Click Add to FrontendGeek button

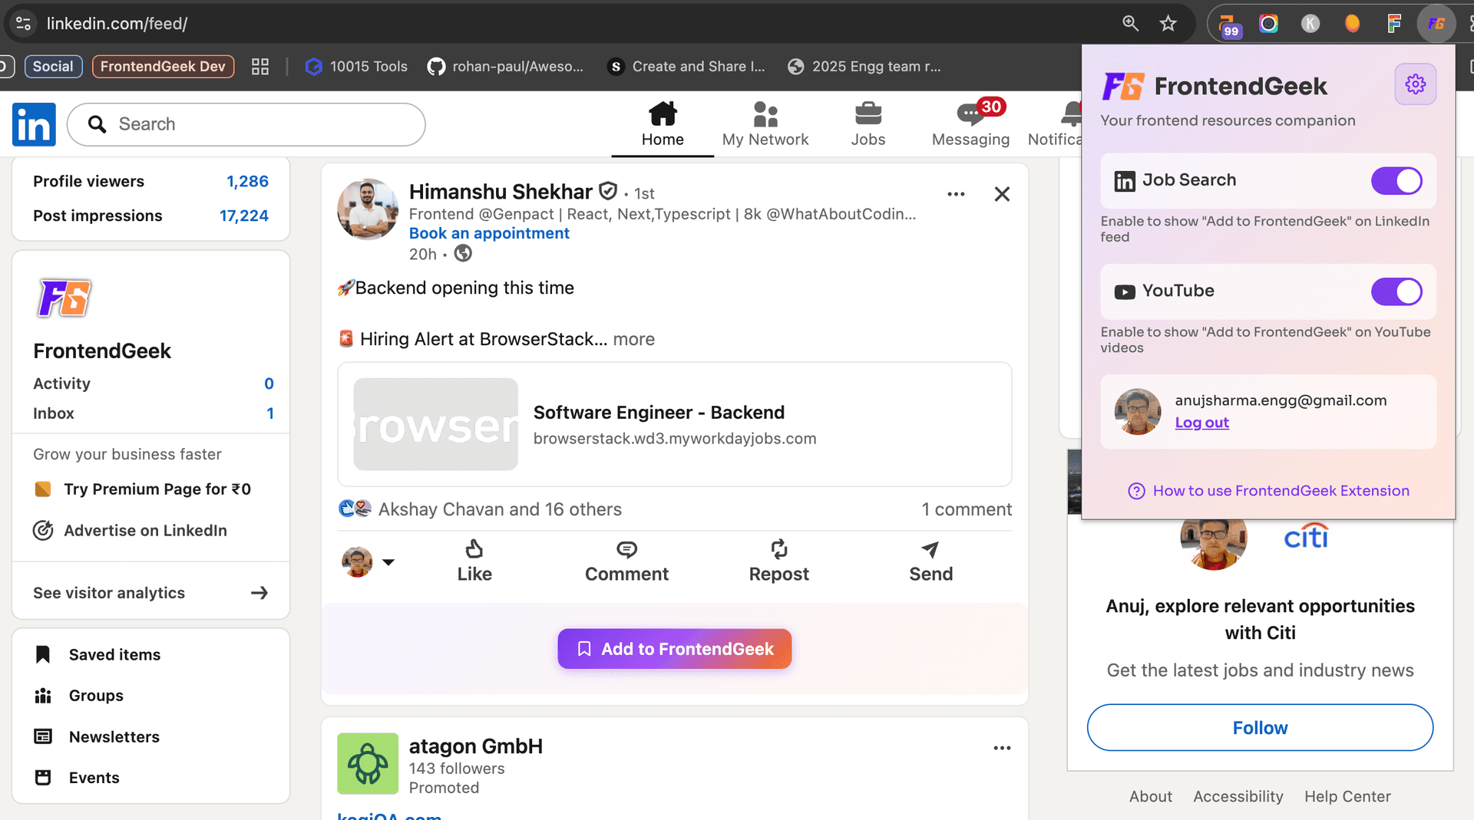click(x=674, y=649)
